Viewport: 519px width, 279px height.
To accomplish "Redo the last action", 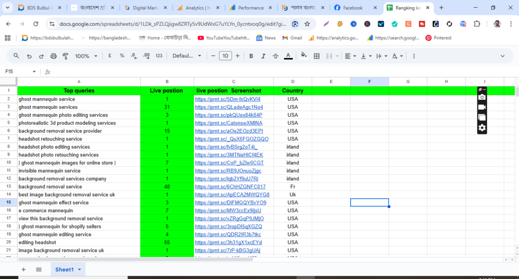I will pos(41,56).
